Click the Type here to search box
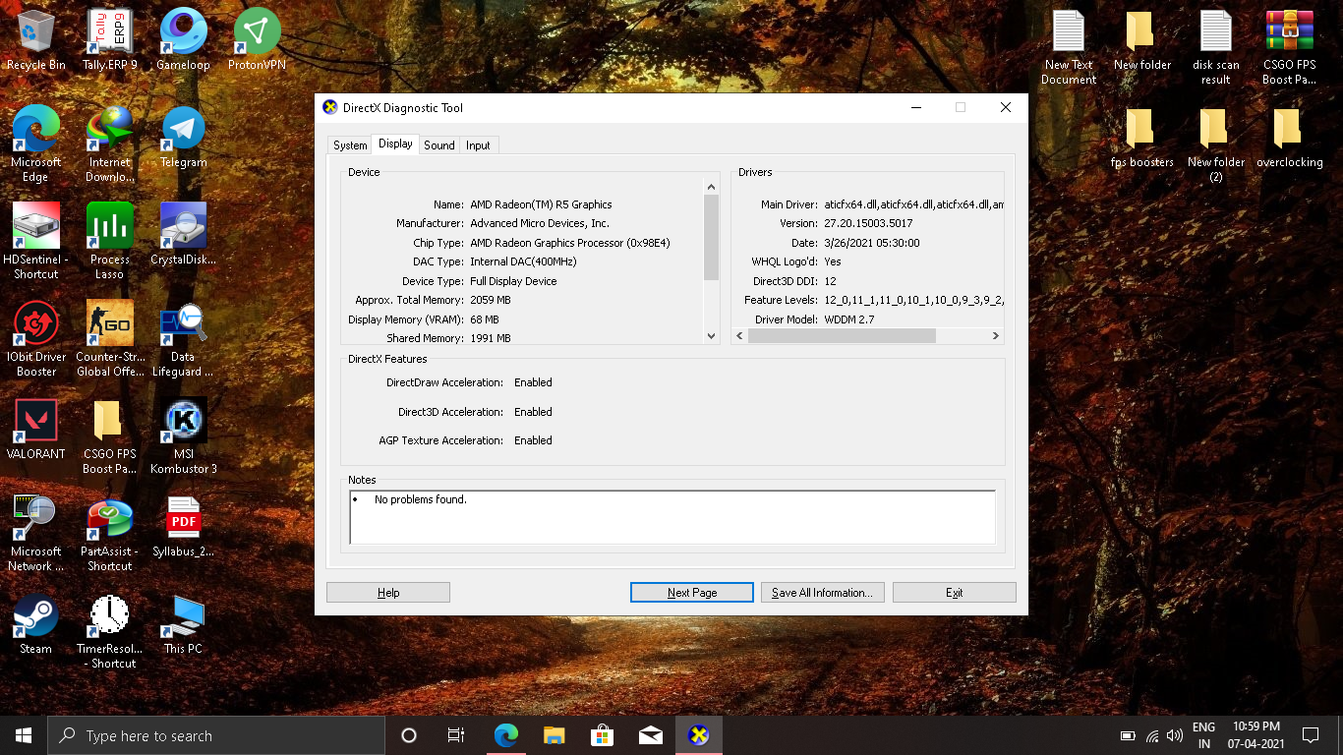Screen dimensions: 1343x755 click(216, 735)
